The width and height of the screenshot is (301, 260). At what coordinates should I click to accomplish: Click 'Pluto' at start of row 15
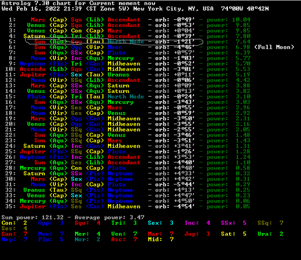[36, 97]
